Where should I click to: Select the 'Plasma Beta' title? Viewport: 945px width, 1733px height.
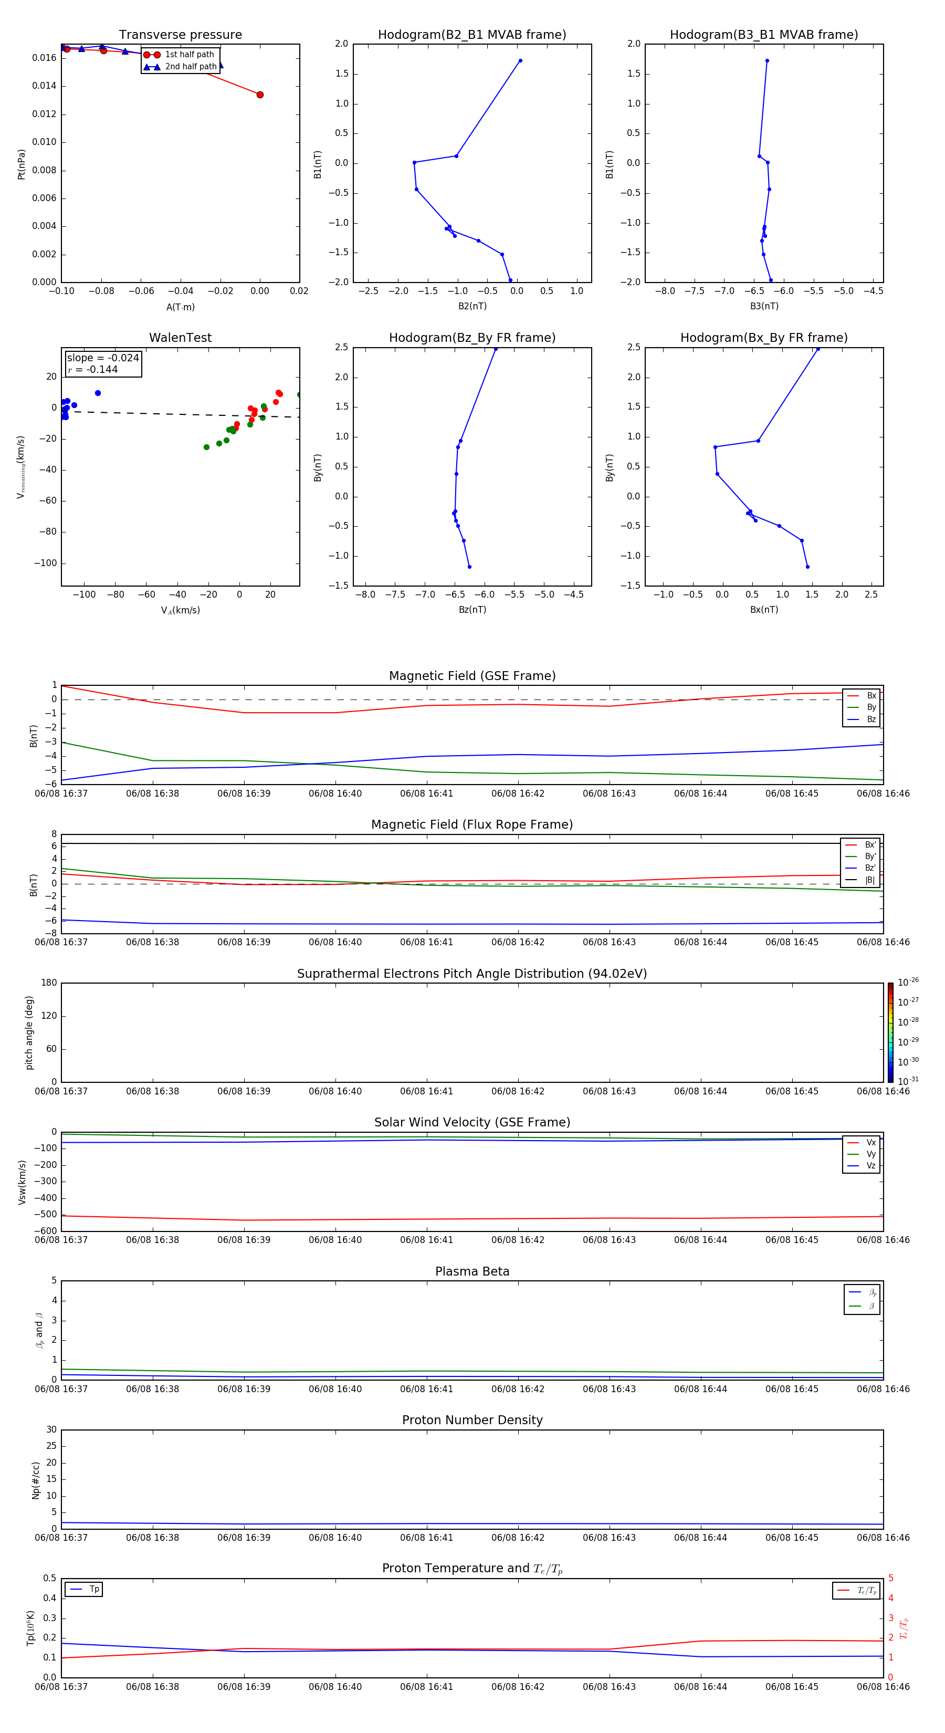472,1272
